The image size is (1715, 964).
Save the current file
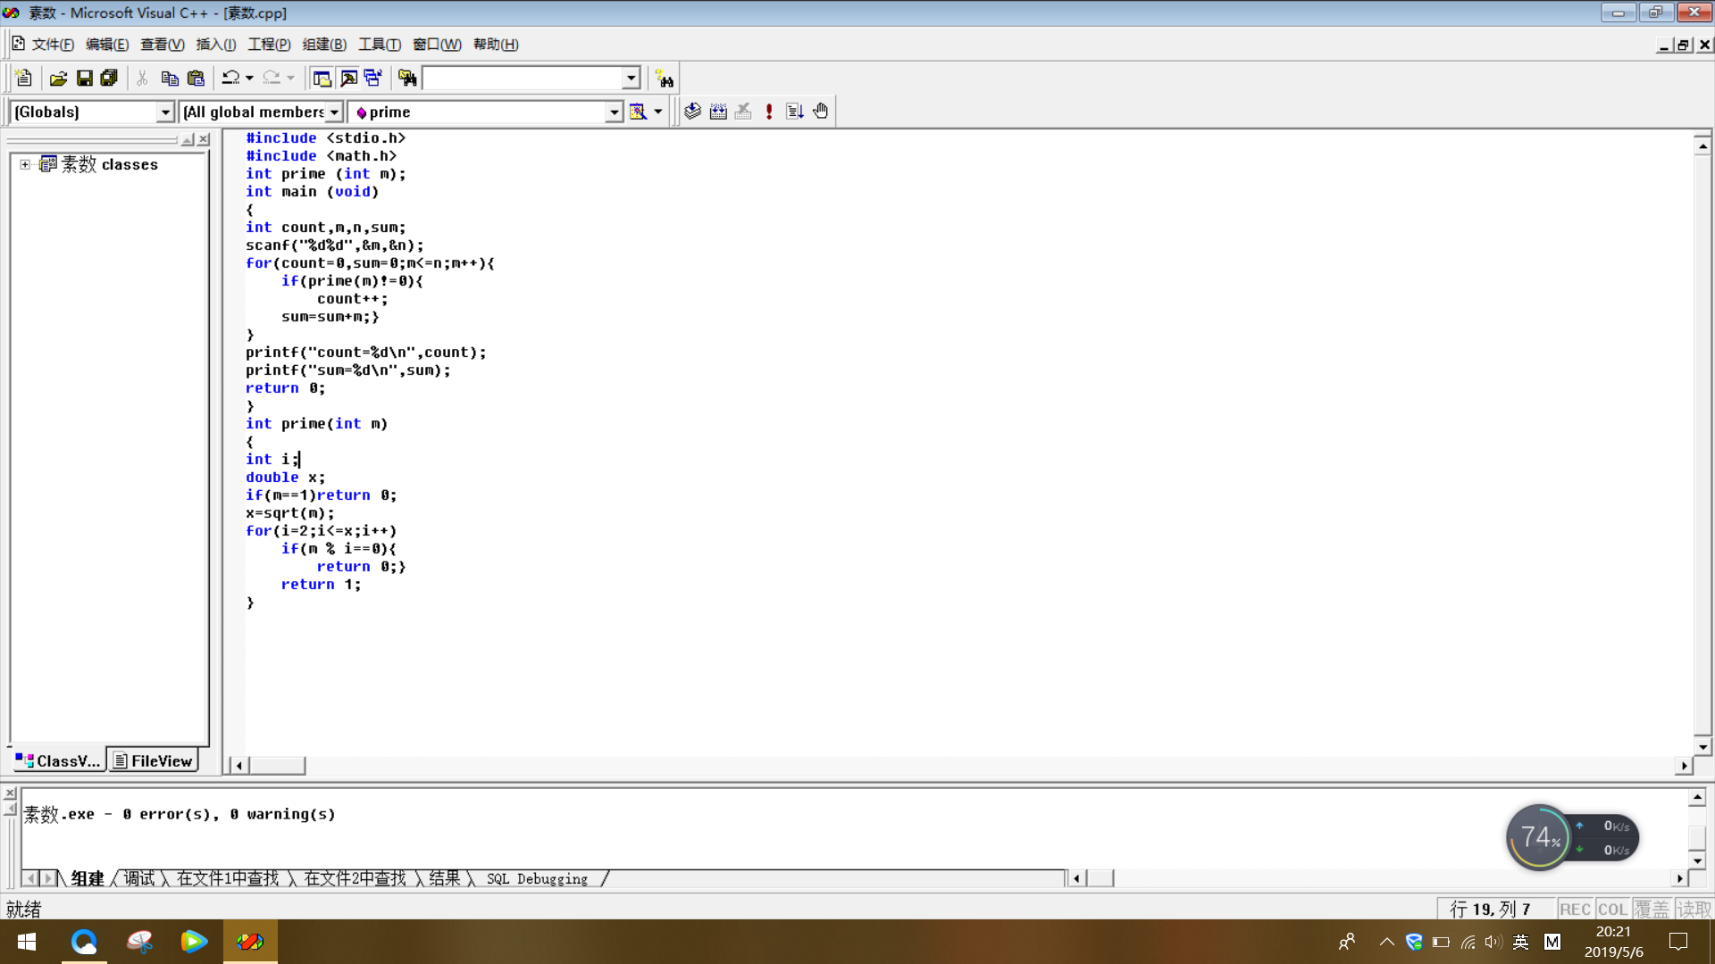(x=84, y=79)
